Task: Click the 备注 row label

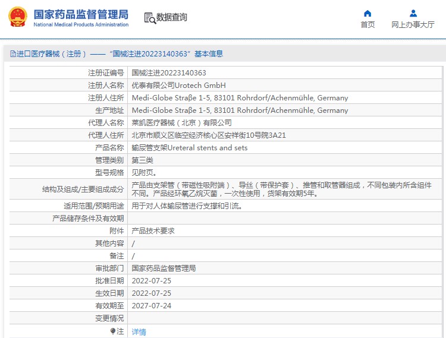Action: pyautogui.click(x=117, y=256)
